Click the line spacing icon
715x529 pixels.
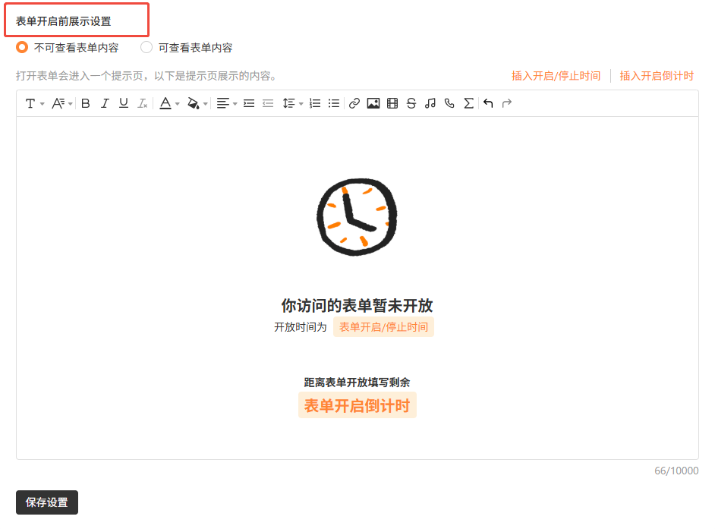288,103
